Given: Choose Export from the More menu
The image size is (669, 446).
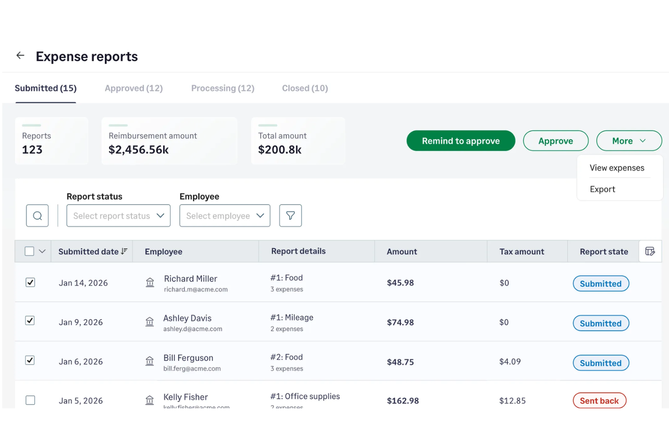Looking at the screenshot, I should point(602,189).
